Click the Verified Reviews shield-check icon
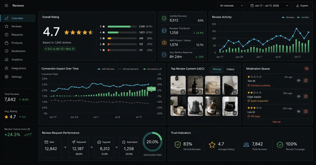Viewport: 316px width, 165px height. 164,18
